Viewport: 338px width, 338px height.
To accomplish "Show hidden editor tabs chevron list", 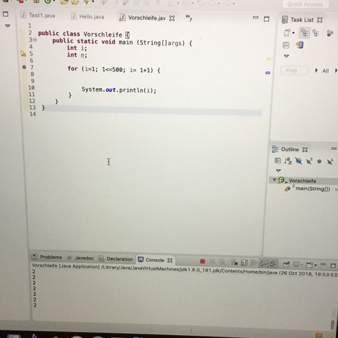I will [189, 18].
